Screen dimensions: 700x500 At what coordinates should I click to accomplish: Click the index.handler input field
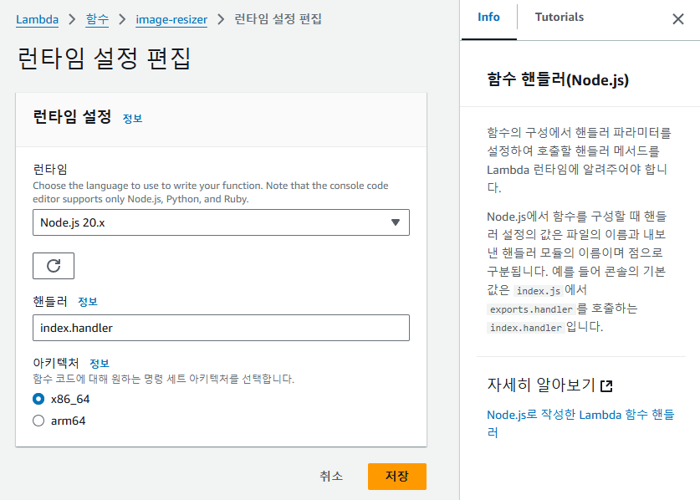tap(221, 328)
